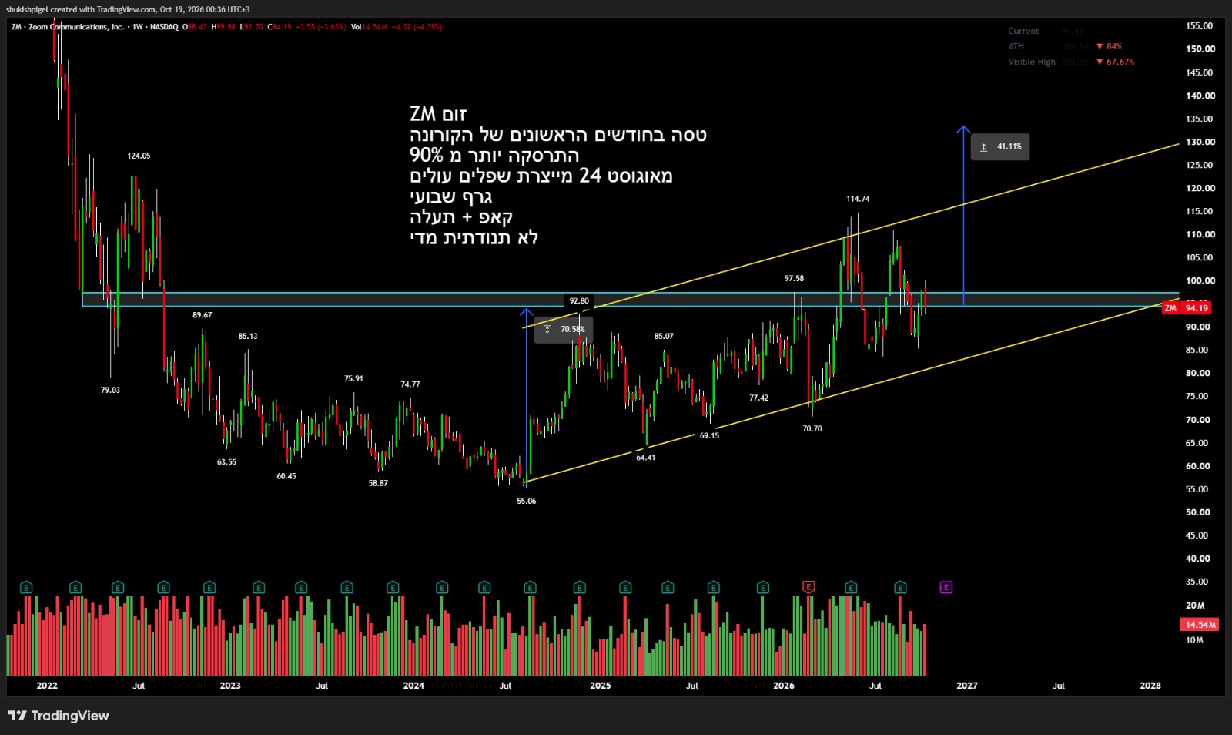Click the Current row label

[1023, 31]
